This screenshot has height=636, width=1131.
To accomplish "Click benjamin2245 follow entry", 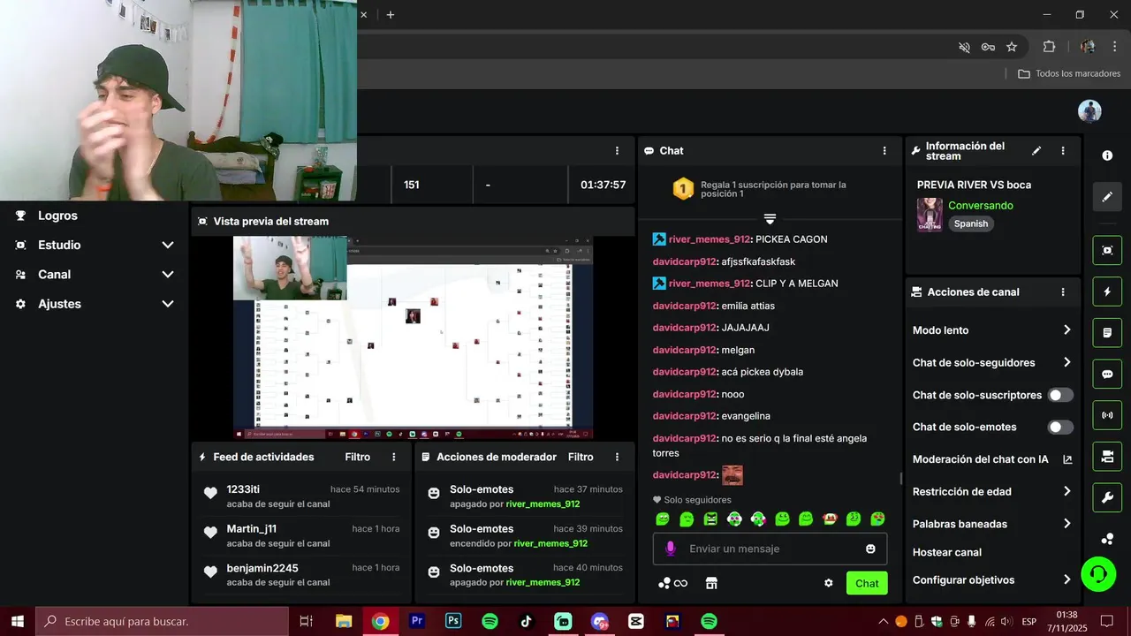I will coord(262,568).
